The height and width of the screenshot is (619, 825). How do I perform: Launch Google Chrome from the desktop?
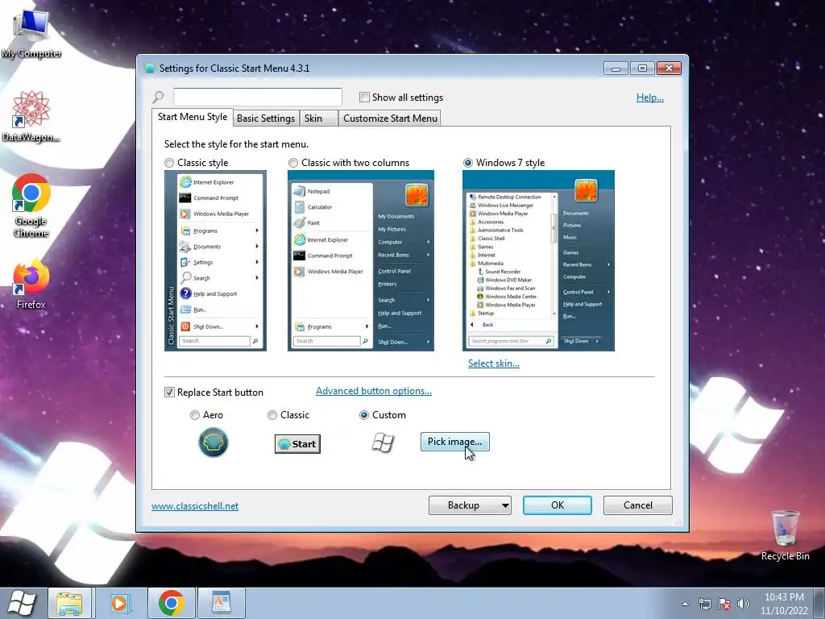(x=31, y=206)
